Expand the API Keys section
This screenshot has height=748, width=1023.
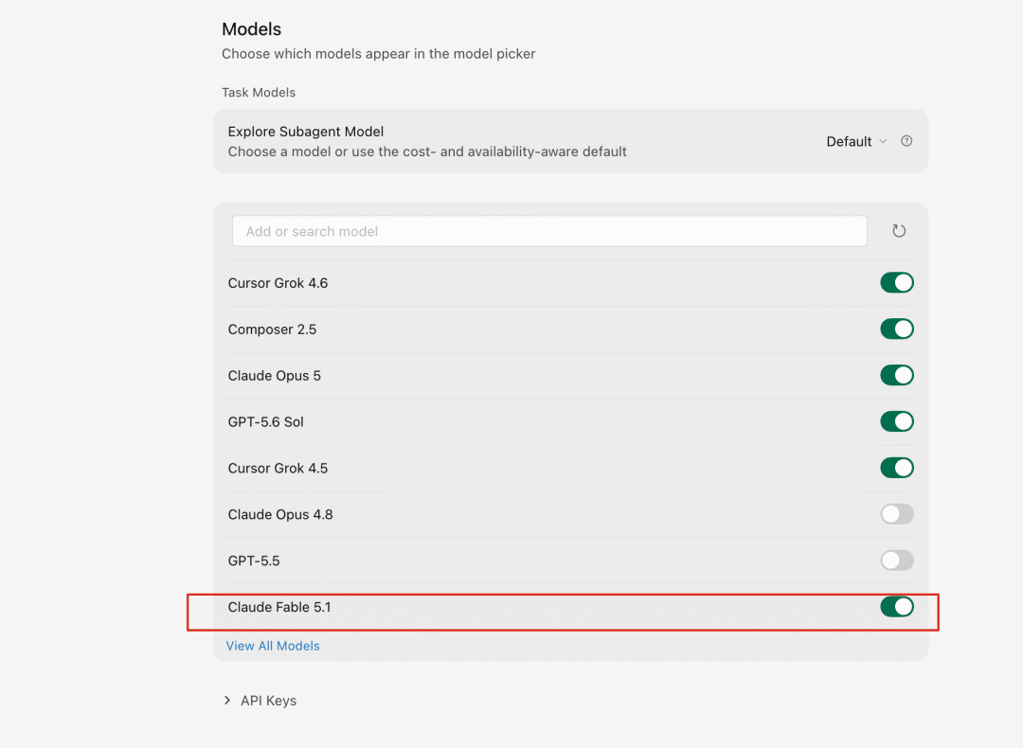coord(260,701)
